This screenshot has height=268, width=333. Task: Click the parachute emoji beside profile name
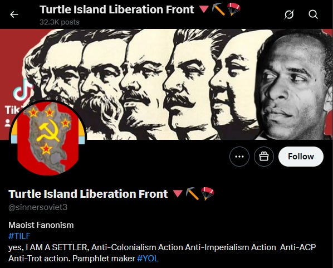(208, 193)
